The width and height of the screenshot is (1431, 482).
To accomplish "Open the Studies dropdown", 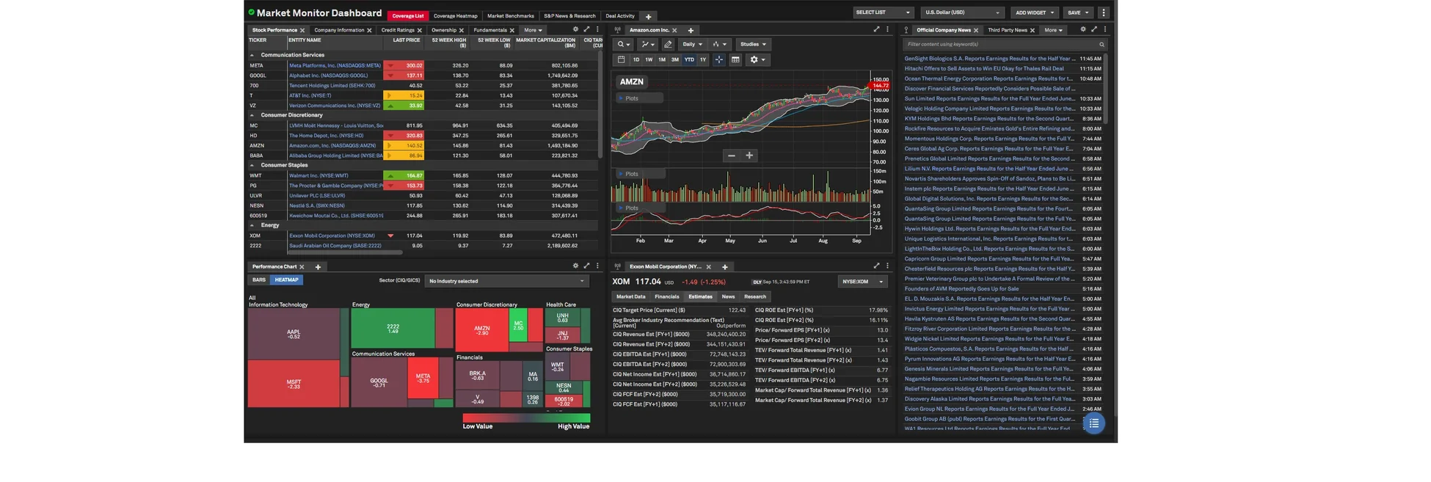I will (x=754, y=44).
